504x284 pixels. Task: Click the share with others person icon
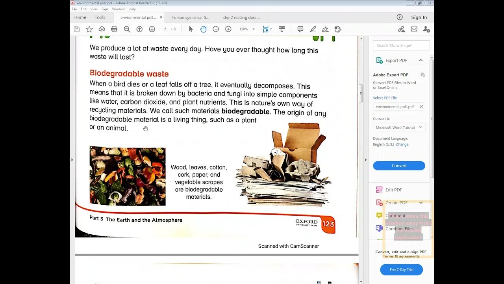click(x=426, y=29)
